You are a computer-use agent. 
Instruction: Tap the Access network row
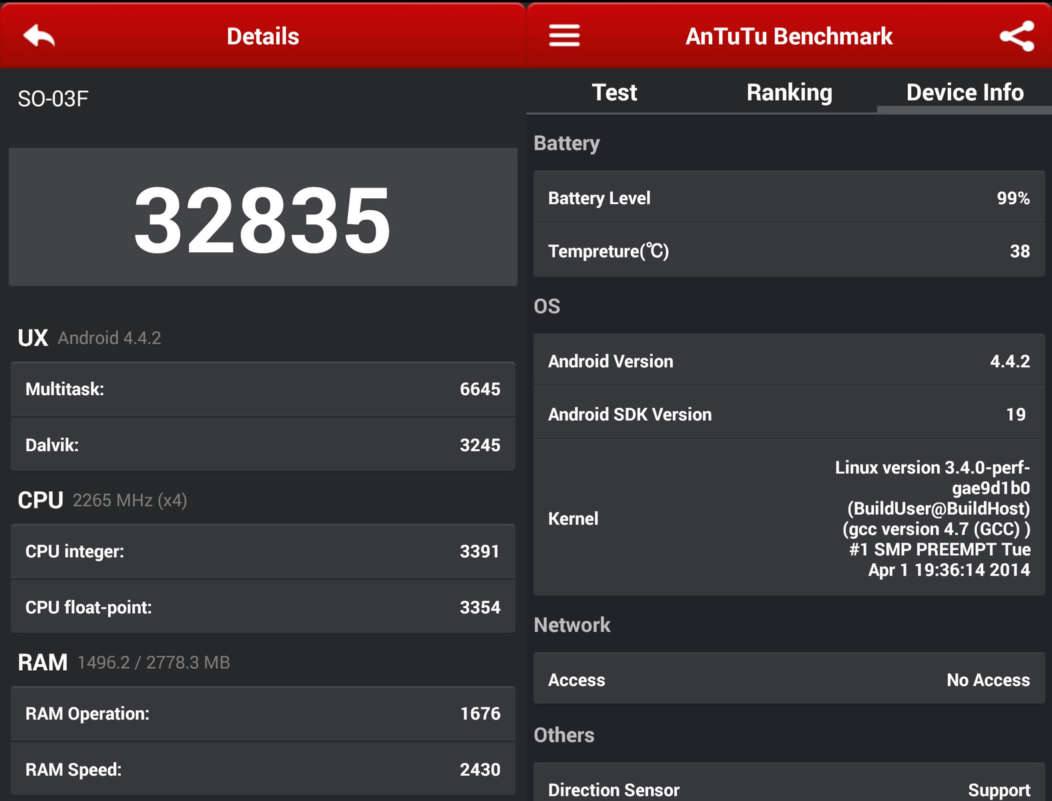[789, 680]
